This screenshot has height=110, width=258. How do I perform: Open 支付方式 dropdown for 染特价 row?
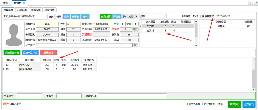point(94,69)
